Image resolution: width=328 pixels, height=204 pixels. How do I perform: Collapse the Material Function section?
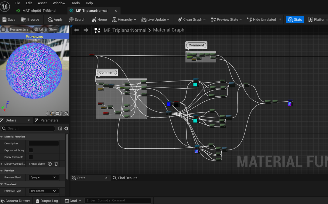(2, 137)
